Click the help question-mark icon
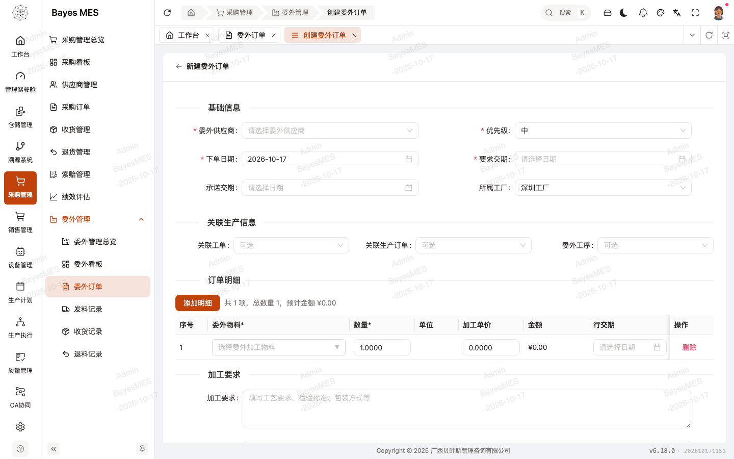Screen dimensions: 734x459 [x=20, y=449]
